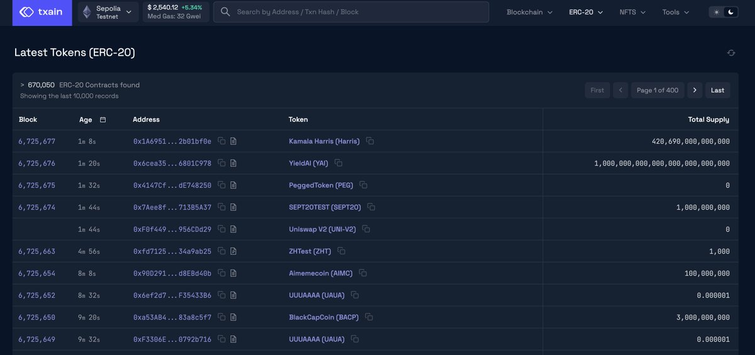Open block 6,725,650

[36, 317]
